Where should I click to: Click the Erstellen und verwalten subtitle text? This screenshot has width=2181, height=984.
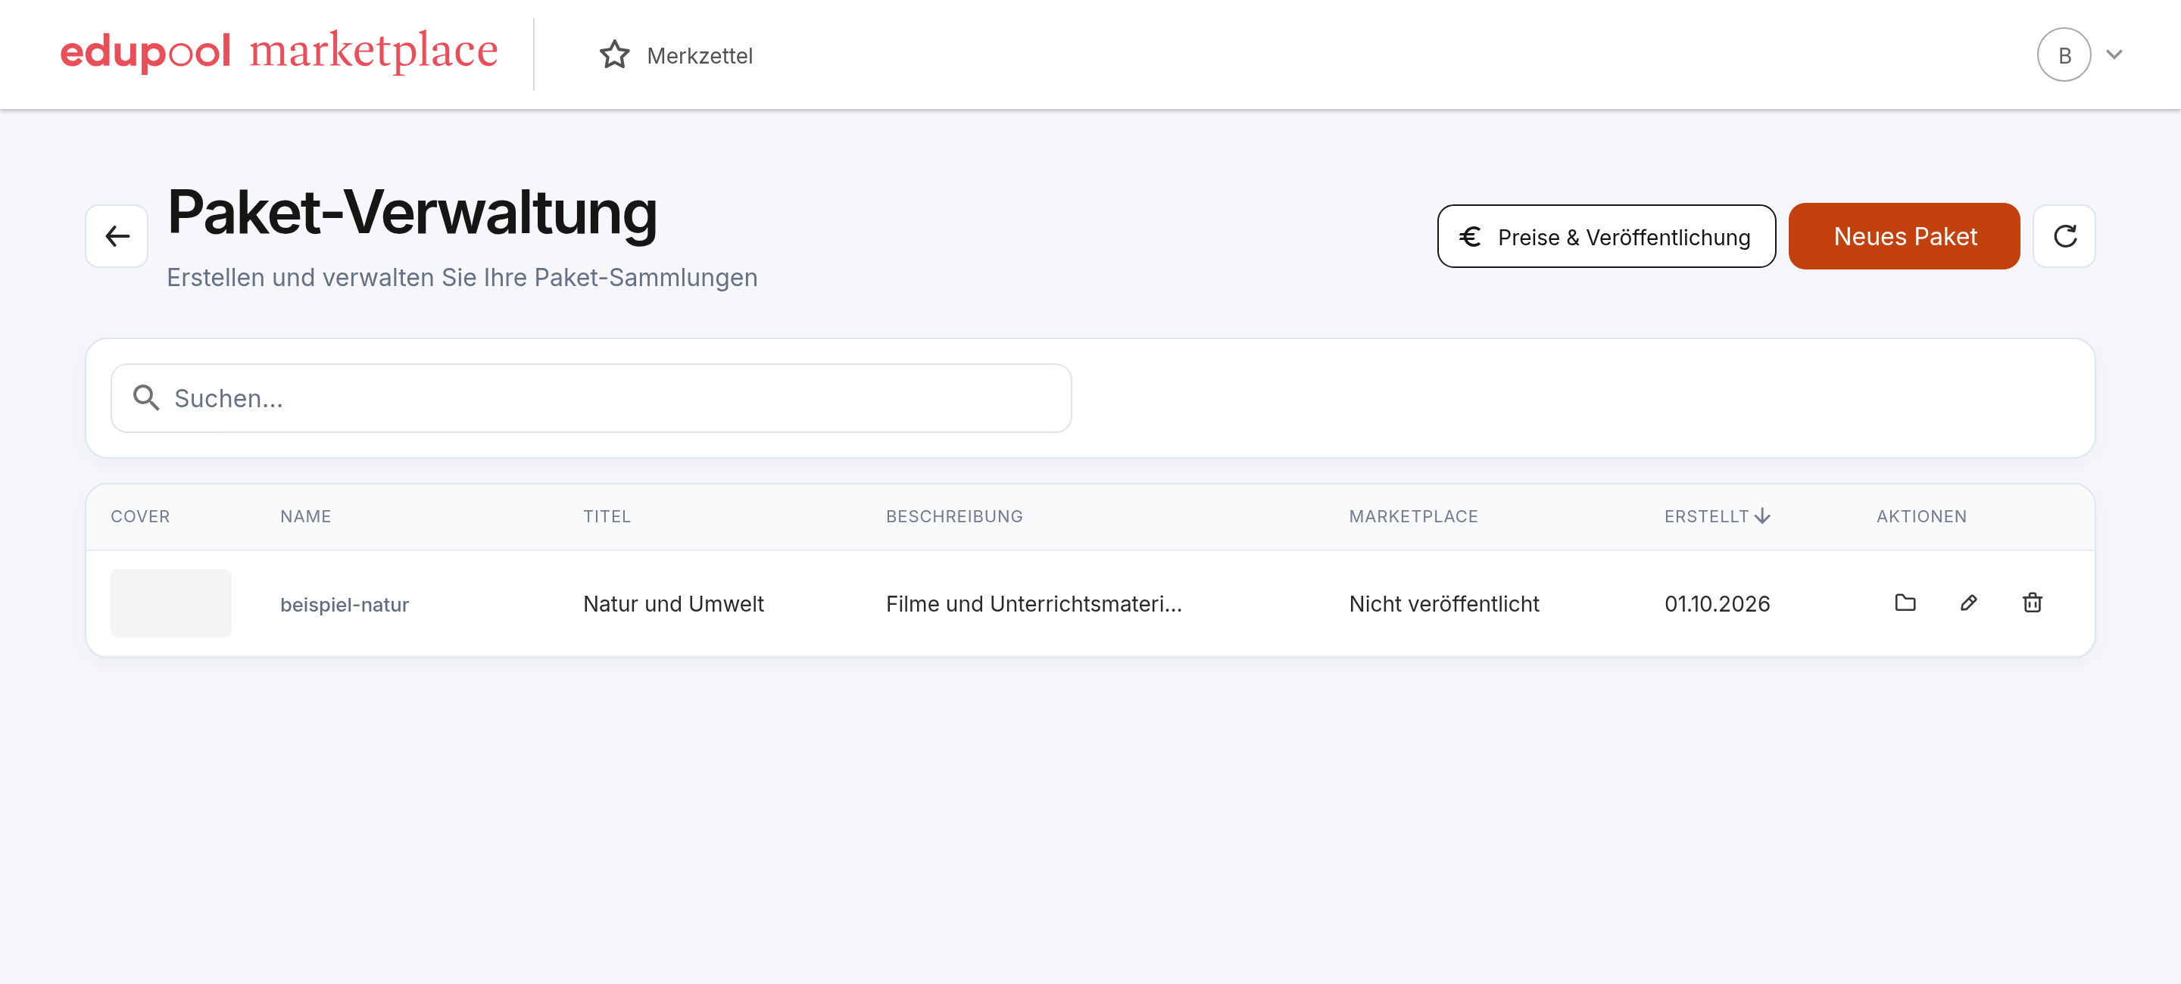462,278
